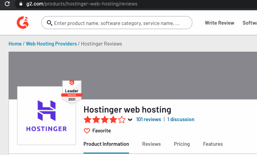The image size is (257, 155).
Task: Click the Hostinger Reviews breadcrumb text
Action: coord(101,44)
